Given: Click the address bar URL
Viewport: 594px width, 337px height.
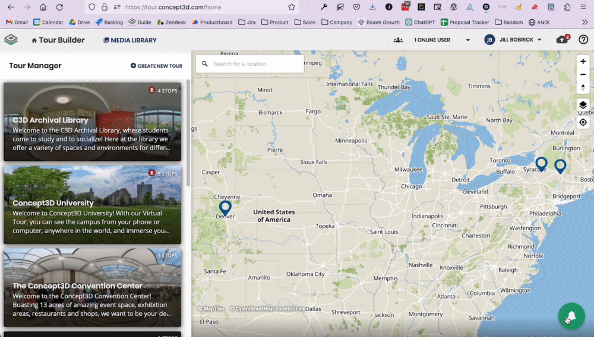Looking at the screenshot, I should coord(173,7).
